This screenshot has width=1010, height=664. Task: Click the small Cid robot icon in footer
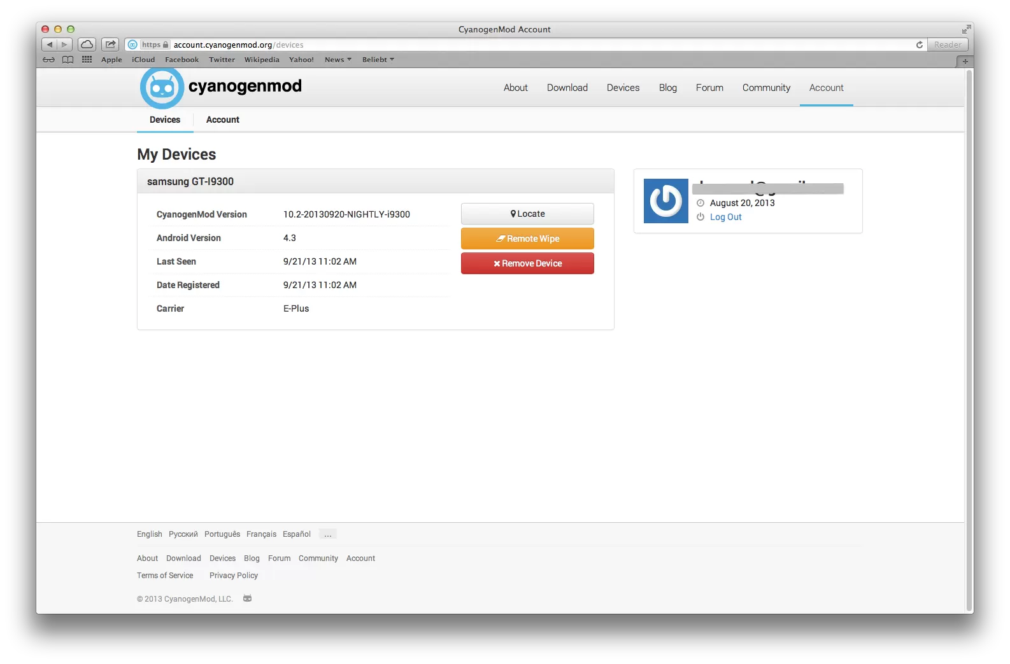tap(248, 598)
